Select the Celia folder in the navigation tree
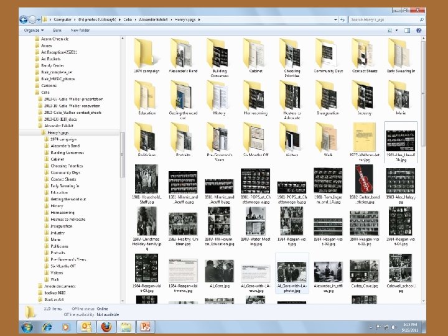The width and height of the screenshot is (448, 336). tap(45, 91)
